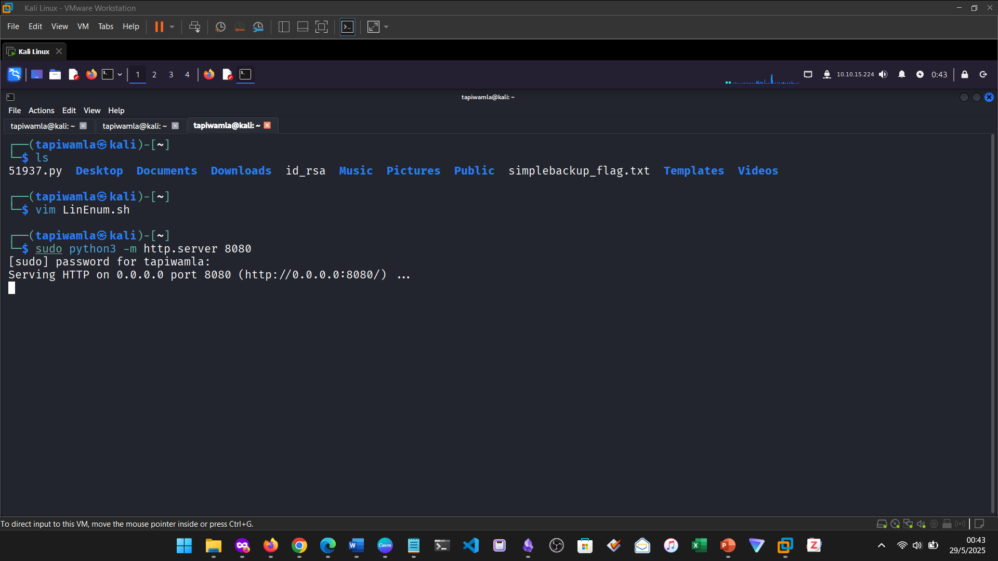
Task: Switch to workspace 2
Action: point(154,75)
